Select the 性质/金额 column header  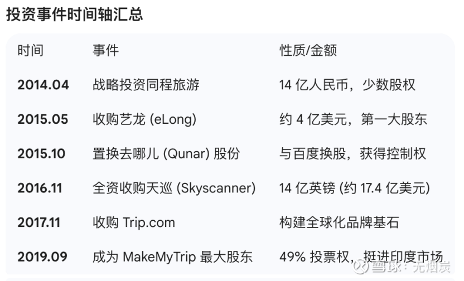click(308, 51)
